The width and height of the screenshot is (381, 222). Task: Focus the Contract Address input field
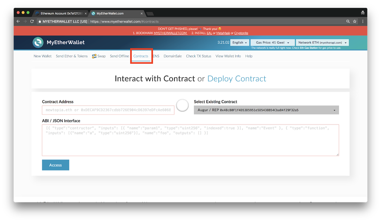pos(108,110)
